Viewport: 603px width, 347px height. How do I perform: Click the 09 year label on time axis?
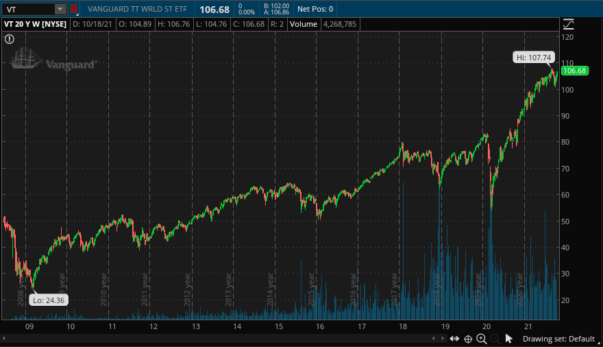click(x=29, y=326)
